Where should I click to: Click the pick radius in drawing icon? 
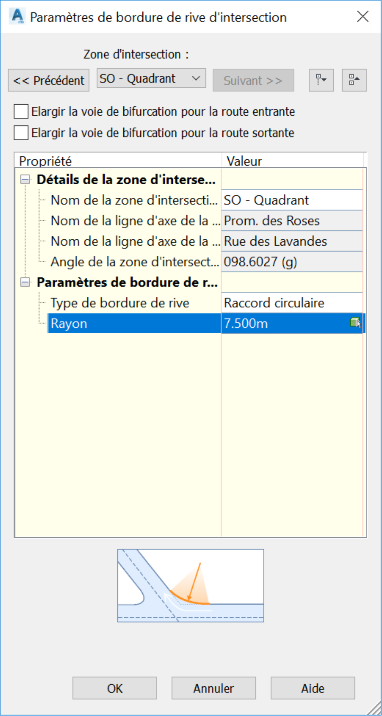pos(355,322)
